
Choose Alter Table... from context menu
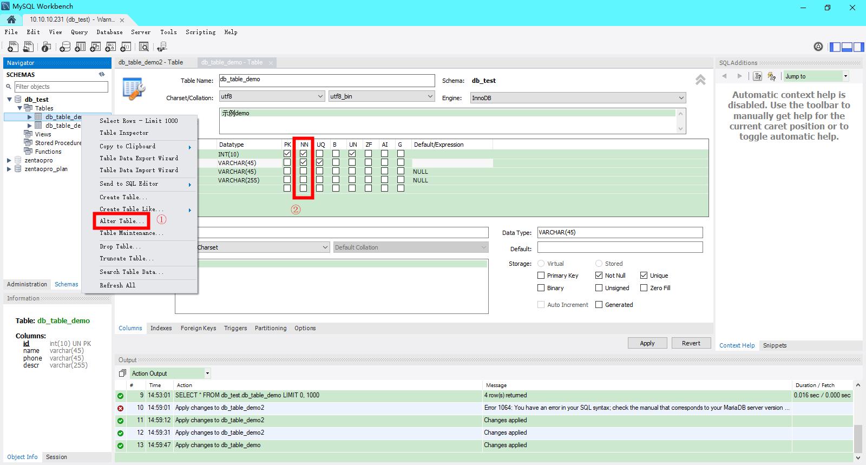(x=122, y=221)
